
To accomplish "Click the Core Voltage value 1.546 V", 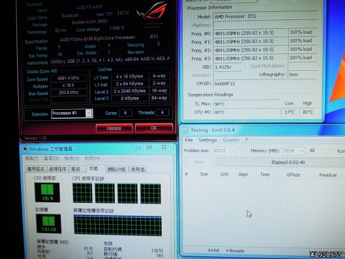I will click(x=116, y=28).
